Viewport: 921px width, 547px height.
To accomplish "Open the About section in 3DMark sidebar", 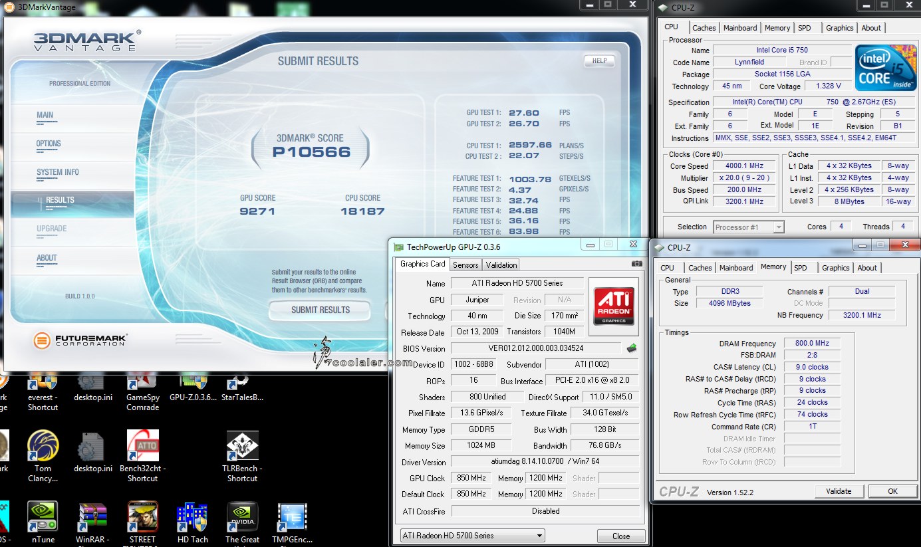I will (47, 258).
